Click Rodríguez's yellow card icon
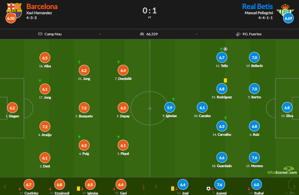The image size is (299, 195). 225,80
